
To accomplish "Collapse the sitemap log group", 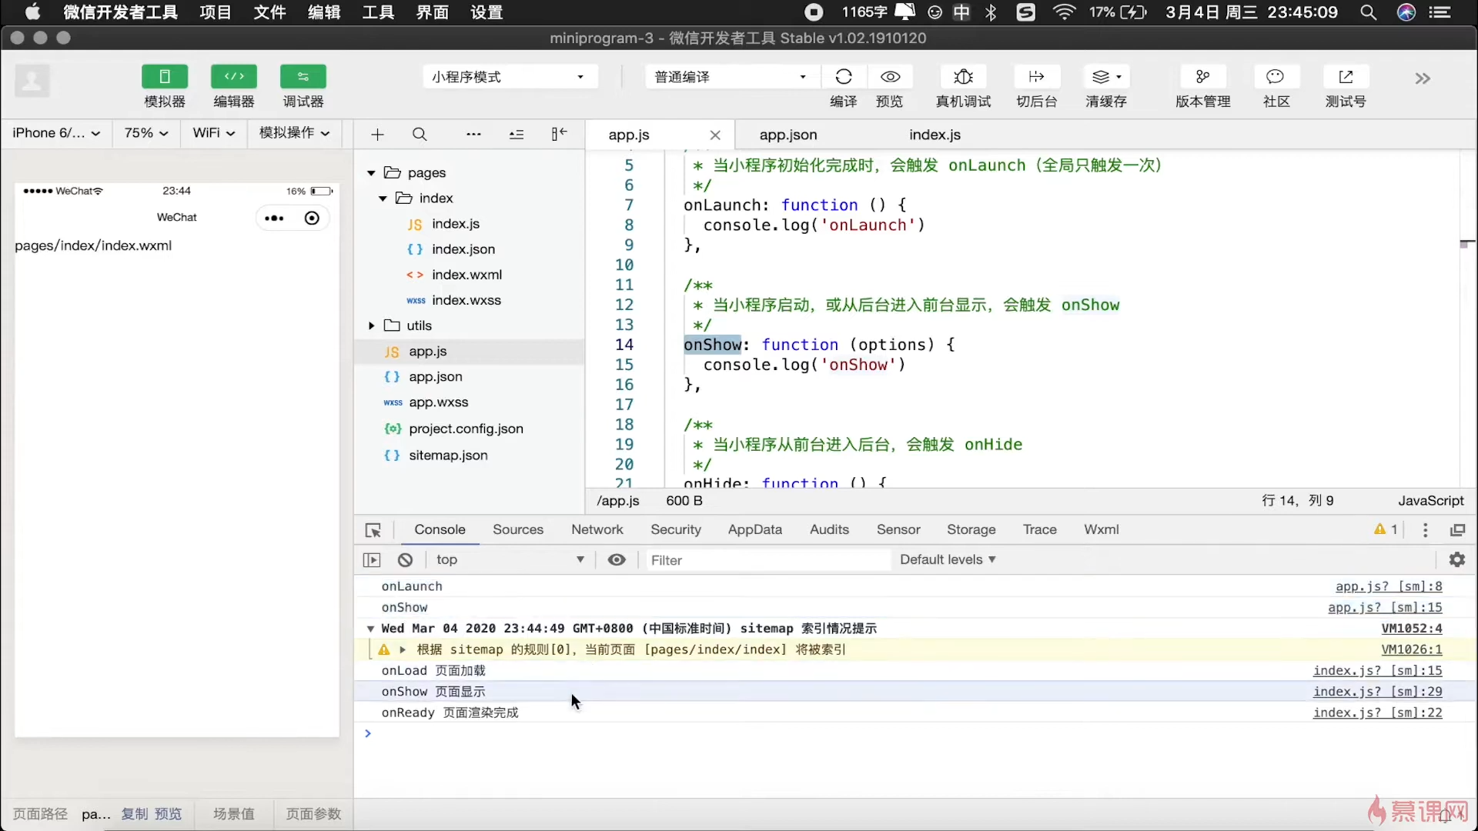I will click(371, 629).
